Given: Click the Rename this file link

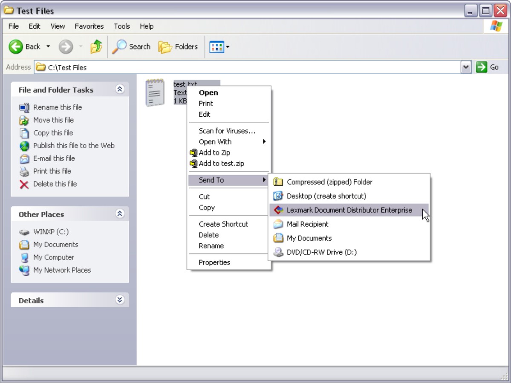Looking at the screenshot, I should tap(57, 107).
